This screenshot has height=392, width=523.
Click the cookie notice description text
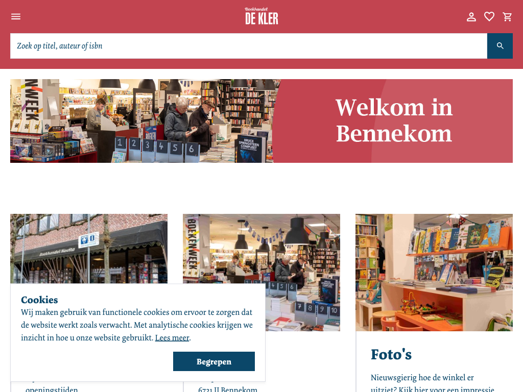[x=137, y=325]
